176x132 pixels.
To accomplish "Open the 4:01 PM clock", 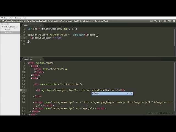I will (167, 21).
